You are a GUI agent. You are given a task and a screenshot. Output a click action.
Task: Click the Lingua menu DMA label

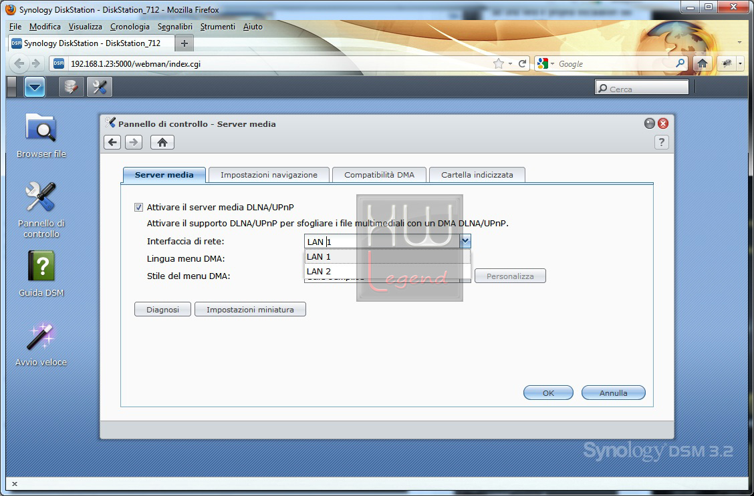click(x=186, y=259)
